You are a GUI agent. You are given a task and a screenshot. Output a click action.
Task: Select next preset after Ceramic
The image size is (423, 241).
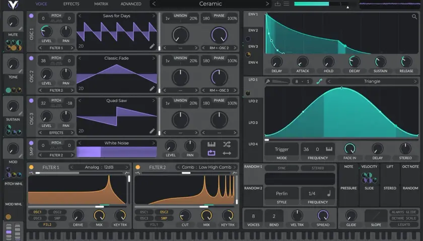267,4
